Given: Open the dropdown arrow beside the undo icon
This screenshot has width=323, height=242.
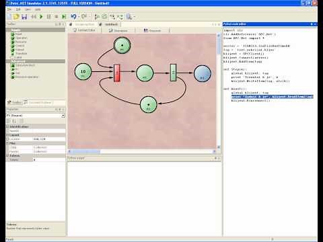Looking at the screenshot, I should pos(79,17).
